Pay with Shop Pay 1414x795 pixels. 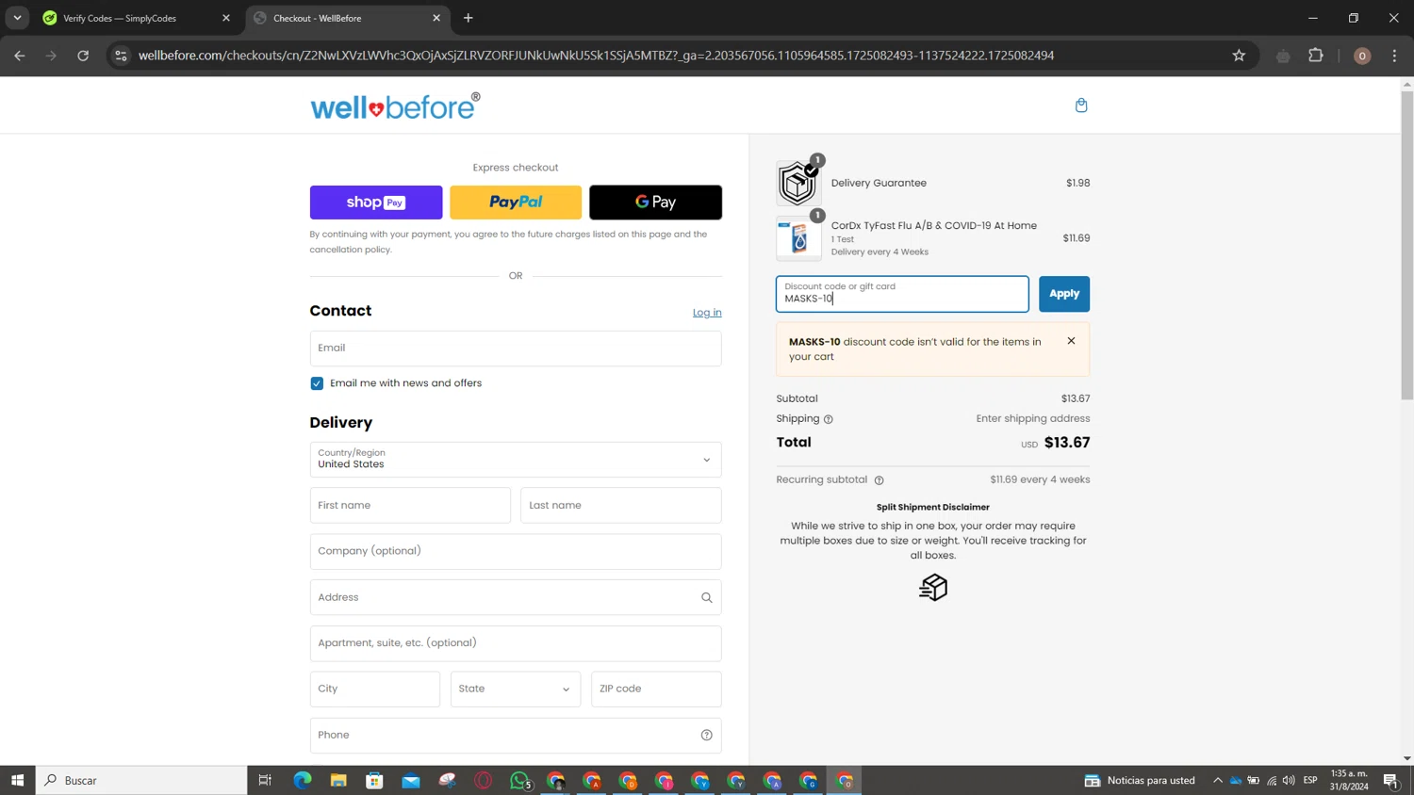(376, 203)
